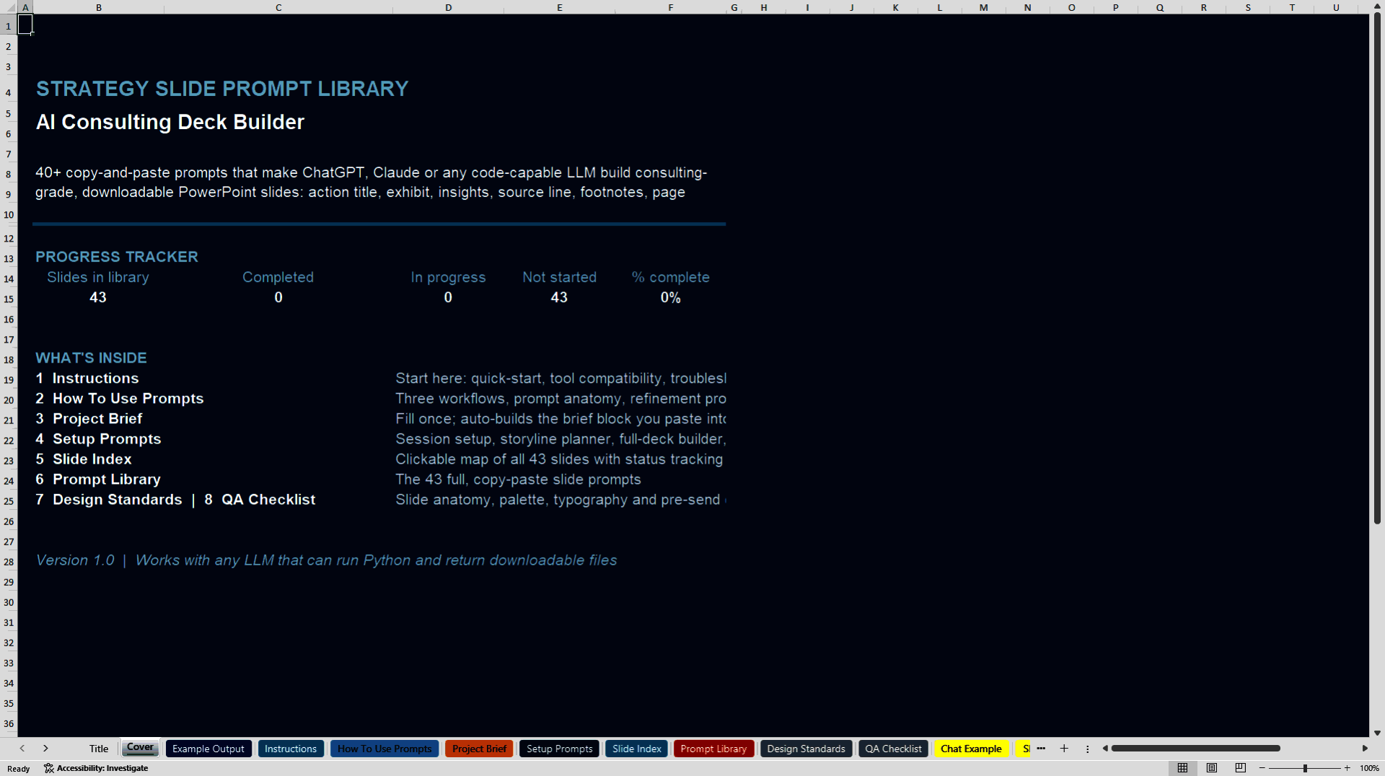Image resolution: width=1385 pixels, height=776 pixels.
Task: Open the Chat Example sheet tab
Action: coord(971,749)
